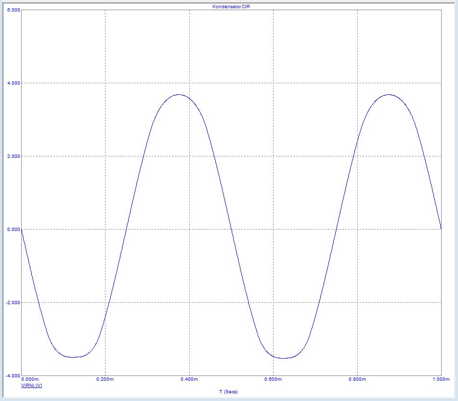Click the 0.000m time axis value
The width and height of the screenshot is (458, 401).
(30, 379)
